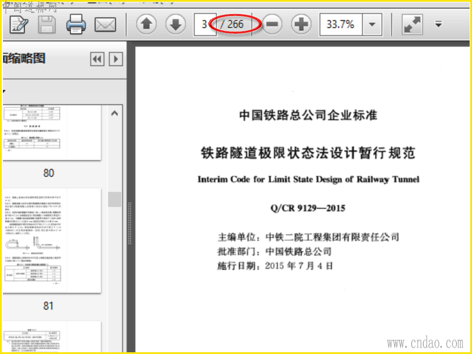Select page 81 thumbnail
The image size is (472, 354).
point(52,241)
